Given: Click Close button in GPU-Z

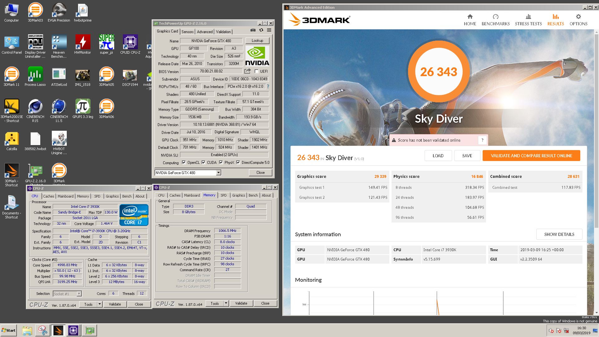Looking at the screenshot, I should (x=261, y=173).
